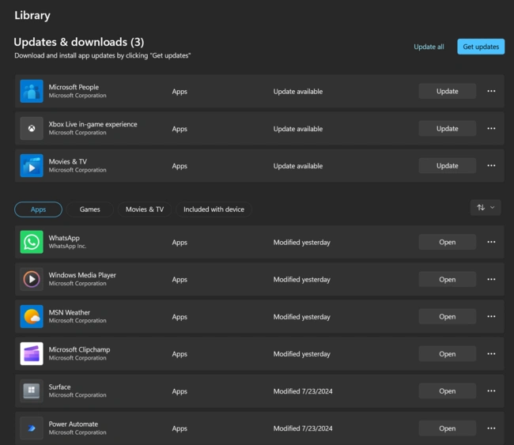This screenshot has height=445, width=514.
Task: Click the Power Automate title
Action: click(74, 424)
